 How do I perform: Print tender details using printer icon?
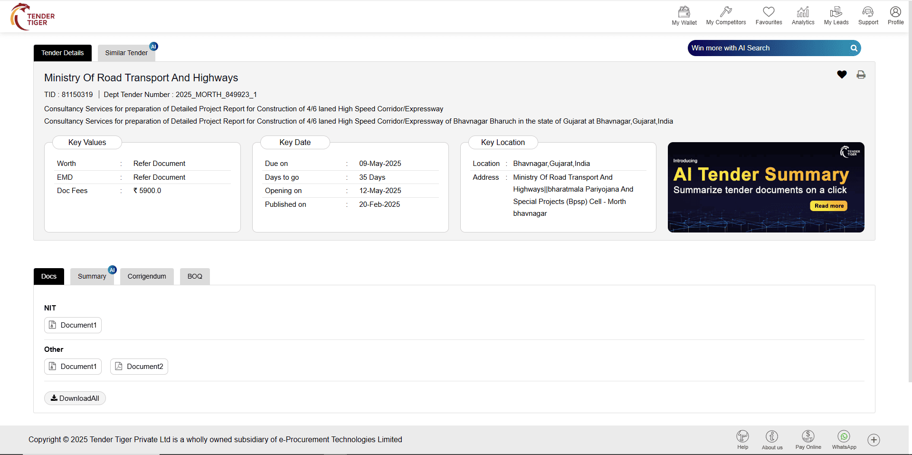[x=861, y=75]
